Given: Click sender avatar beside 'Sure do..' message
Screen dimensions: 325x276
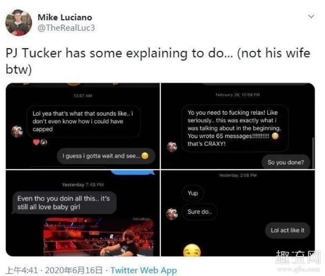Looking at the screenshot, I should (x=172, y=214).
